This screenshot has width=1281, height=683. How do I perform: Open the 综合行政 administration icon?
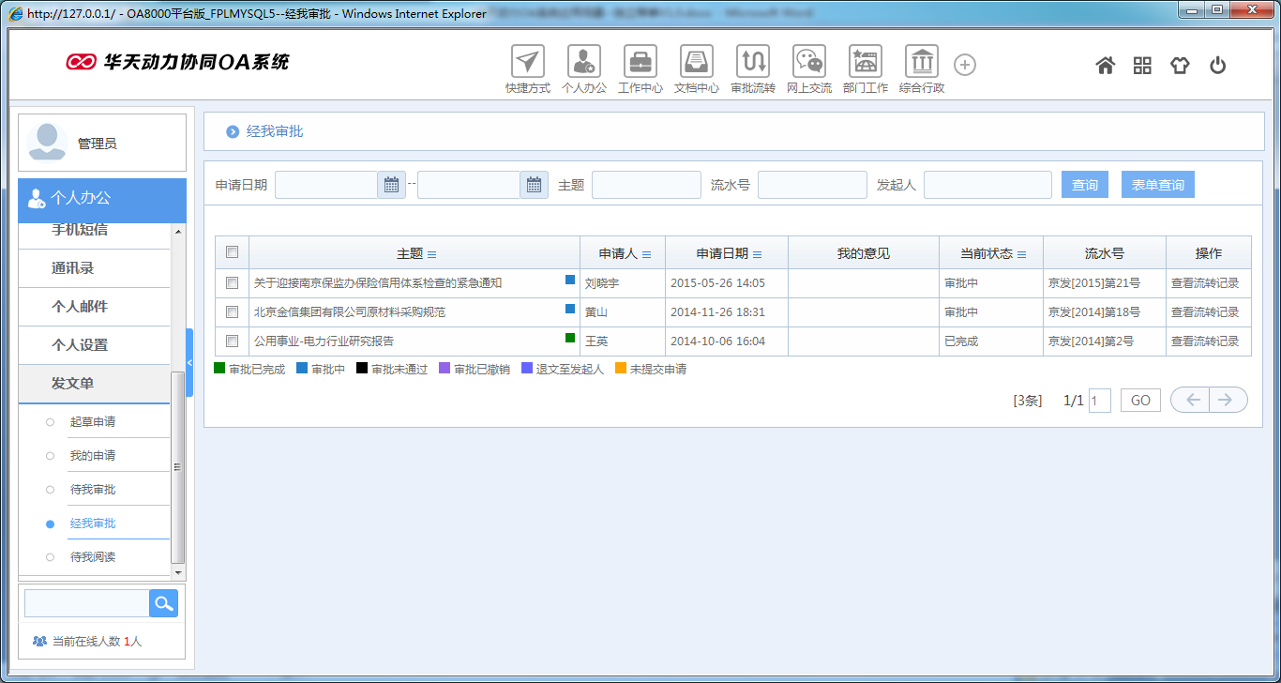pos(922,62)
